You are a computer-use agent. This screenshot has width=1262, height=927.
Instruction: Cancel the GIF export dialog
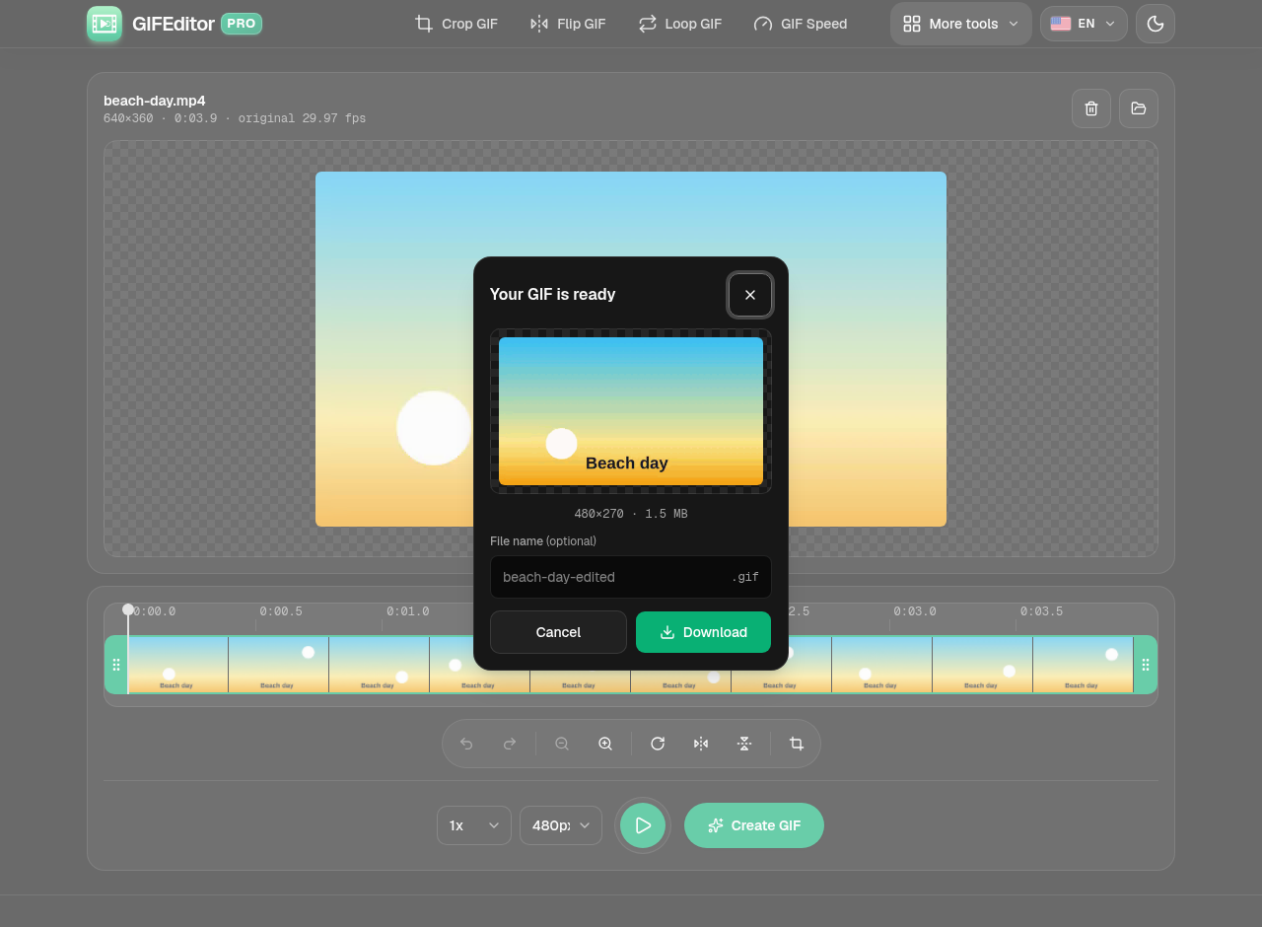pyautogui.click(x=558, y=632)
